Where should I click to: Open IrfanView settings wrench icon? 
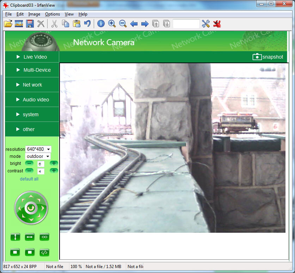pyautogui.click(x=206, y=24)
